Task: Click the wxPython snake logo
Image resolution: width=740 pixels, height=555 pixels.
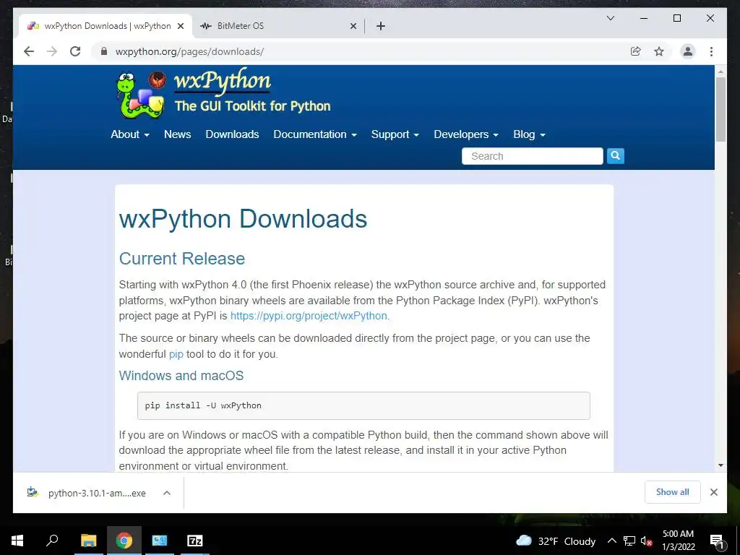Action: (x=141, y=95)
